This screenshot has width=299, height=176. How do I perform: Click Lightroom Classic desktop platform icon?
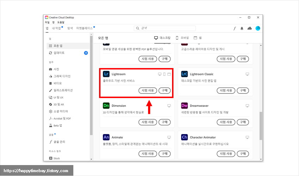point(247,74)
